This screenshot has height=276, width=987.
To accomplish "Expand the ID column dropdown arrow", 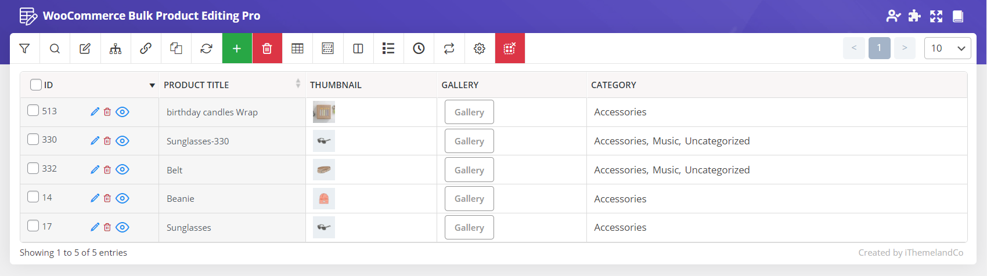I will pyautogui.click(x=152, y=85).
